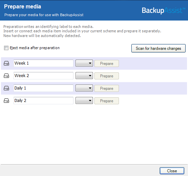Click Prepare button for Week 2

coord(106,76)
